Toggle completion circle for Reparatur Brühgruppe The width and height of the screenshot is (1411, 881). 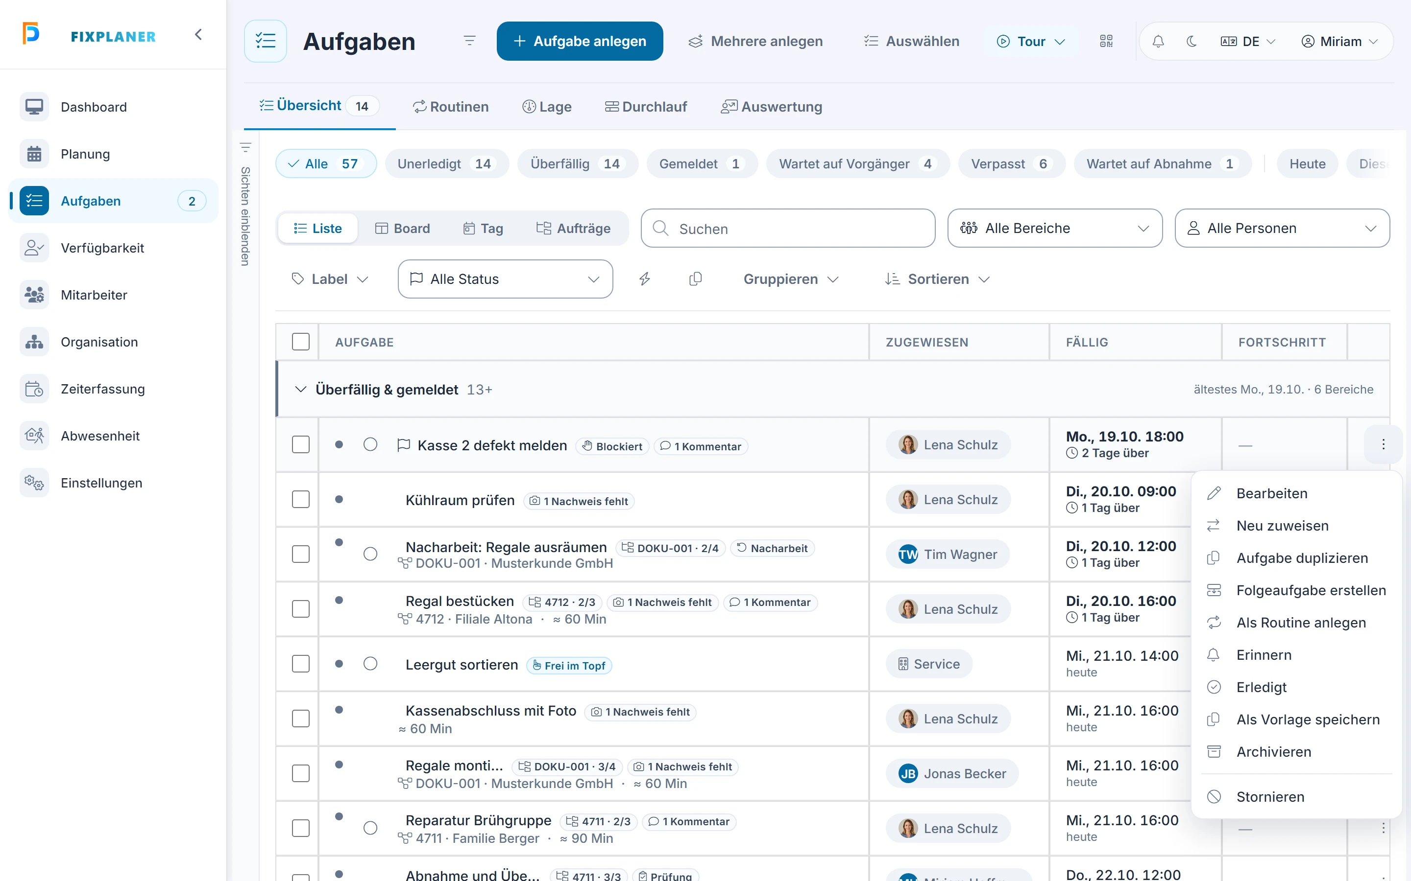[370, 828]
